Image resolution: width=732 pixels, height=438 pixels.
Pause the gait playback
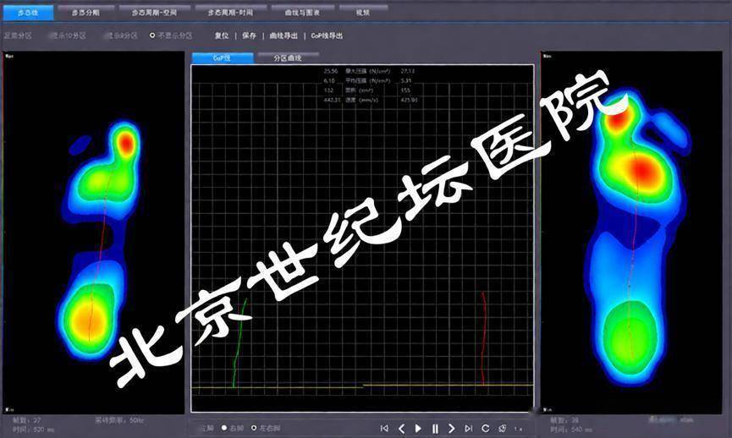coord(435,428)
